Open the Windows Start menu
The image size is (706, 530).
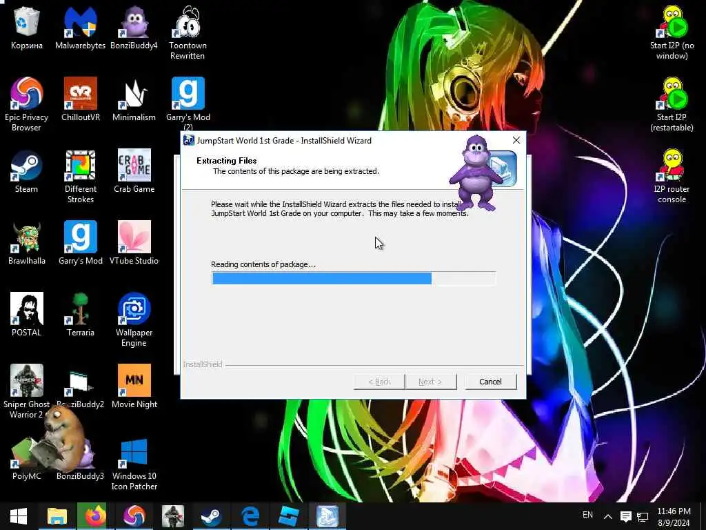pos(19,516)
